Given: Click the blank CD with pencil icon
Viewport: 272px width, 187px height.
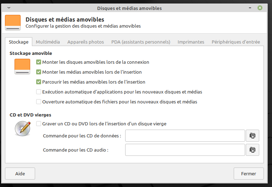Looking at the screenshot, I should tap(22, 128).
